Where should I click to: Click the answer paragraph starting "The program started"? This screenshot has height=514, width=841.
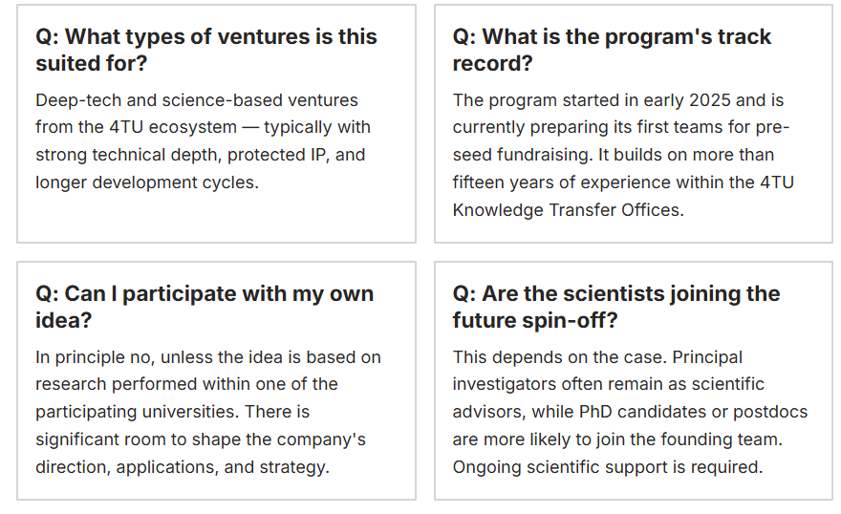click(x=625, y=155)
